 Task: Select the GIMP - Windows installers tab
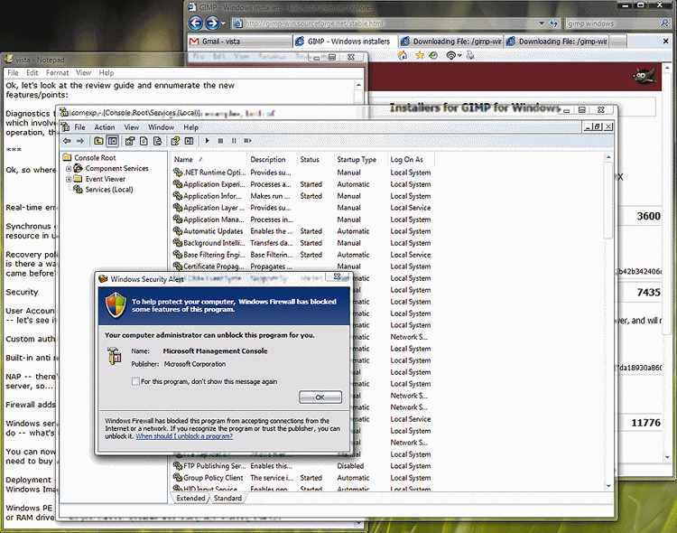[x=344, y=42]
